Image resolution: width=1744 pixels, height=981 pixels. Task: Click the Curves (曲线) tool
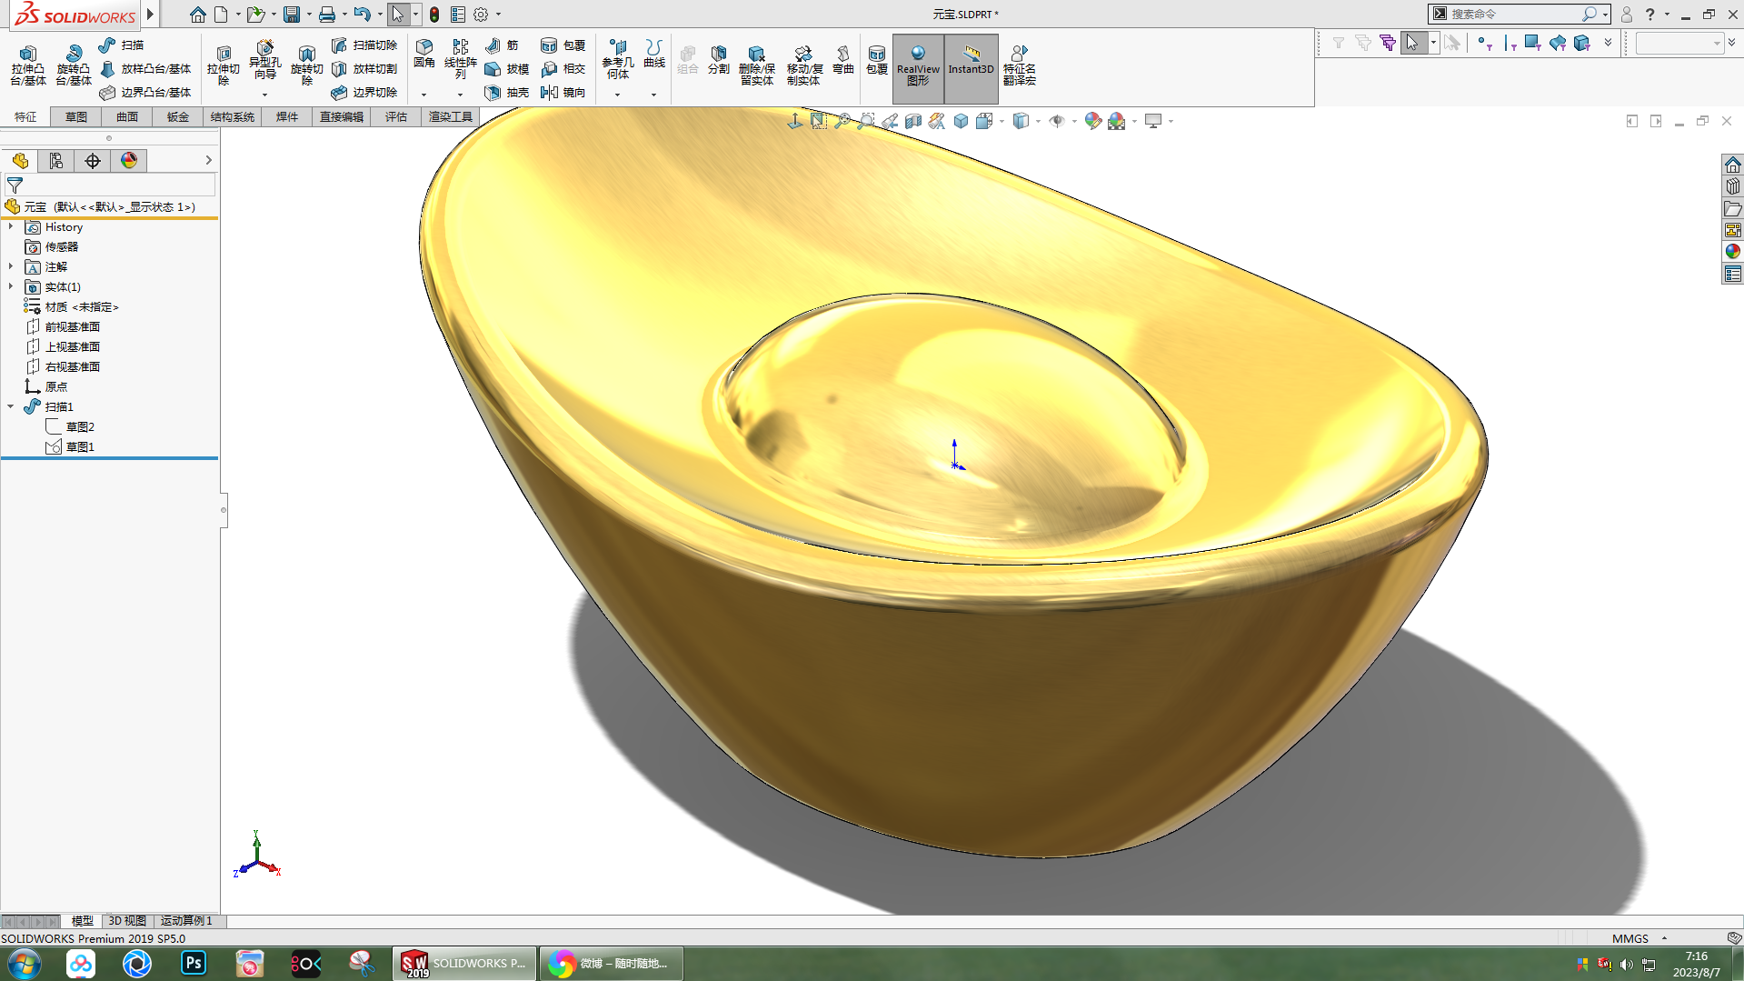click(654, 55)
